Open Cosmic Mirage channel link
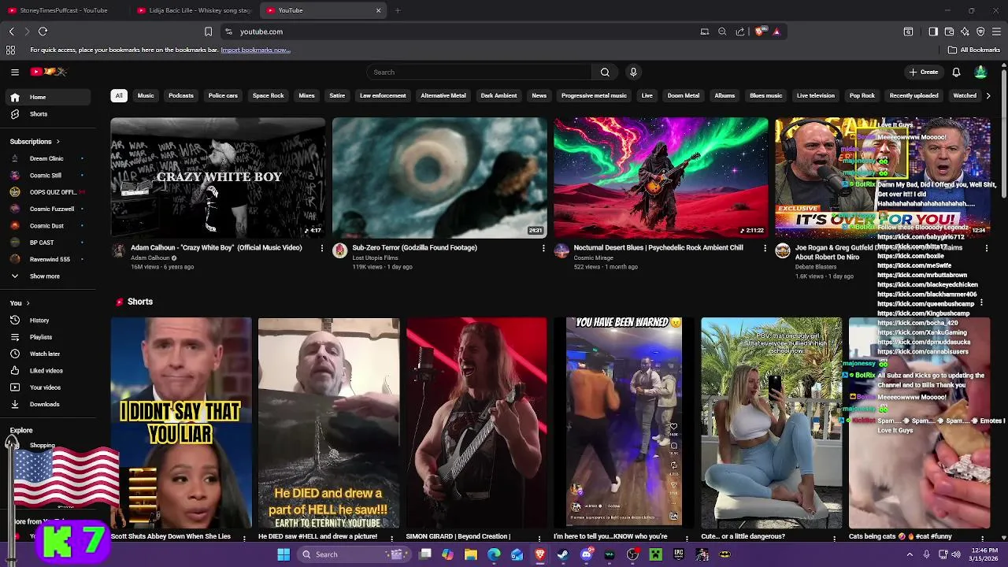1008x567 pixels. (594, 258)
